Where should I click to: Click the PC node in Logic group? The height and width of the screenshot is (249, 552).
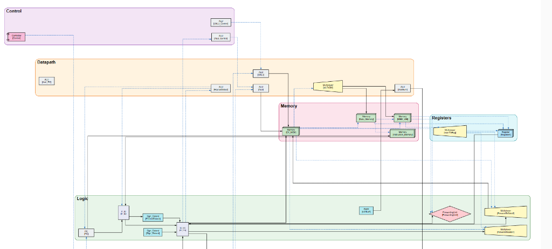(86, 232)
